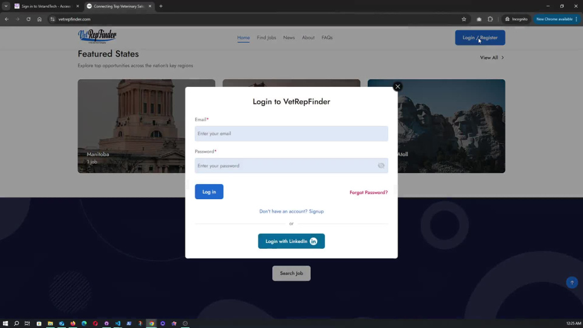Click the scroll-to-top arrow button
This screenshot has height=328, width=583.
tap(572, 283)
